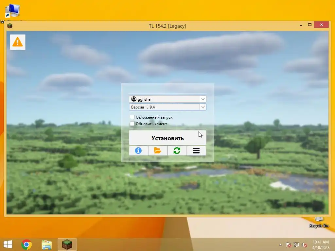Image resolution: width=335 pixels, height=251 pixels.
Task: Launch Google Chrome from taskbar
Action: [26, 244]
